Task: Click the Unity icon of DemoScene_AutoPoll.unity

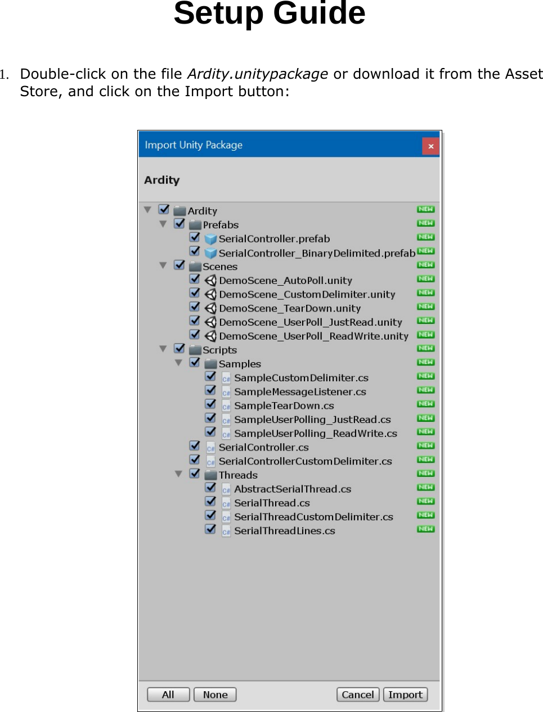Action: coord(211,281)
